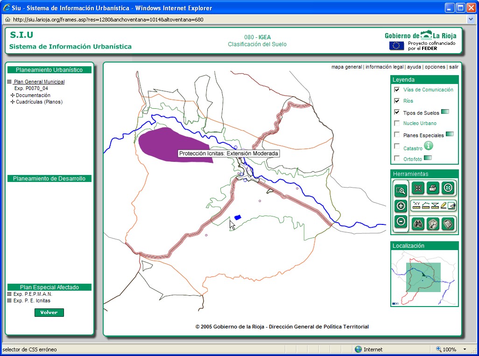Select the measure distance polyline tool
Screen dimensions: 479x356
click(425, 205)
